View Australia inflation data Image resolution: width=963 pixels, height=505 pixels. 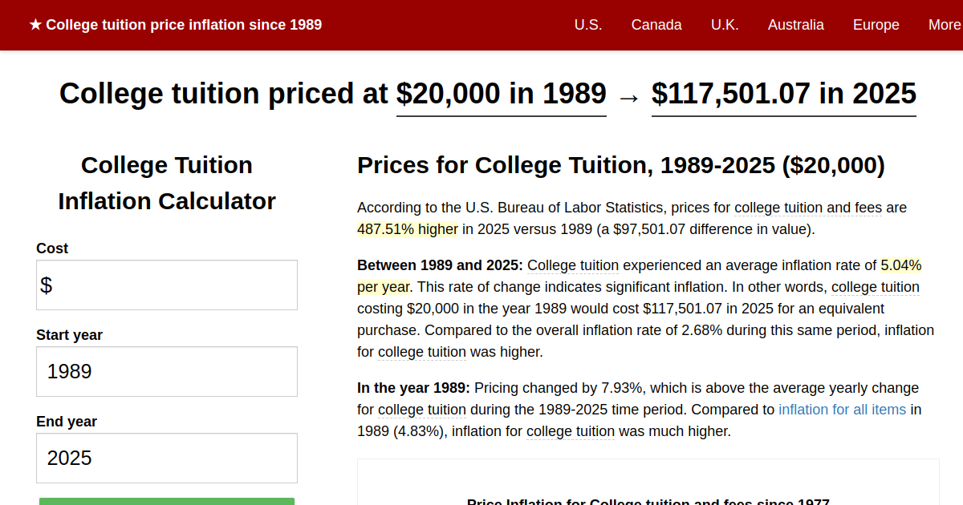click(796, 25)
